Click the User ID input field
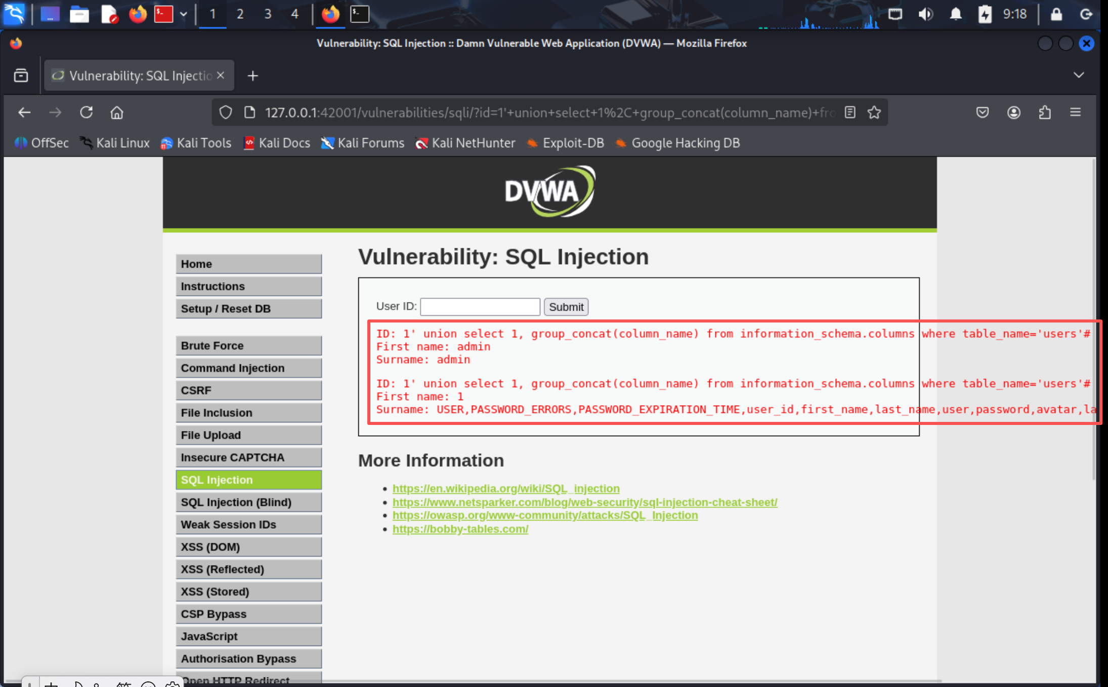Viewport: 1108px width, 687px height. (480, 307)
